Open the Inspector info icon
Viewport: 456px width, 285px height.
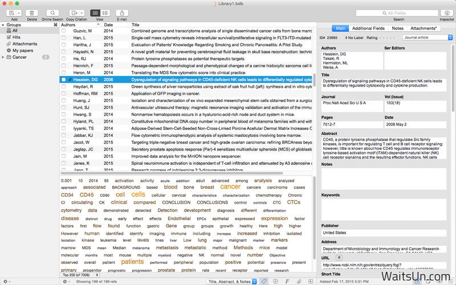447,13
